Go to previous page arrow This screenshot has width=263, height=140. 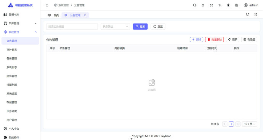tap(225, 124)
